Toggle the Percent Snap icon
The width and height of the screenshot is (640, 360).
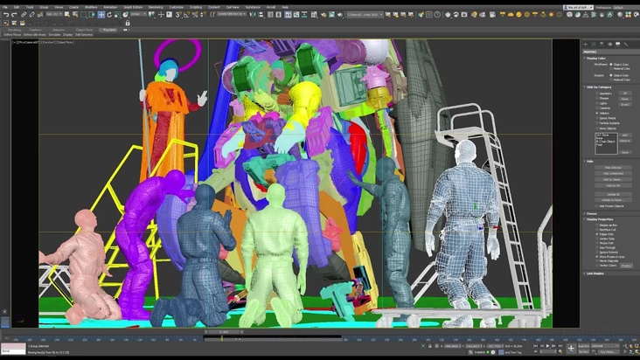point(195,15)
